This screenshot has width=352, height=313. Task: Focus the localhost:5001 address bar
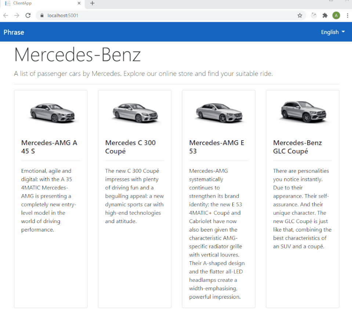[171, 15]
